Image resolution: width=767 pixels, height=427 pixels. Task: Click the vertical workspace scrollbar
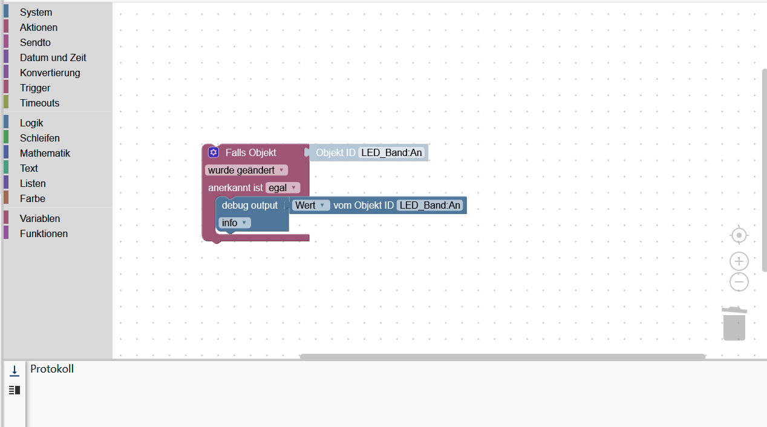click(x=764, y=170)
